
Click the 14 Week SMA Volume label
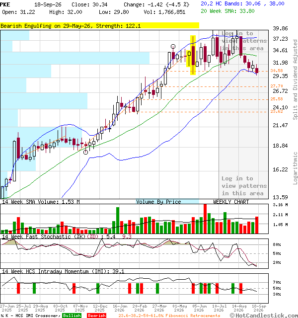pos(41,202)
